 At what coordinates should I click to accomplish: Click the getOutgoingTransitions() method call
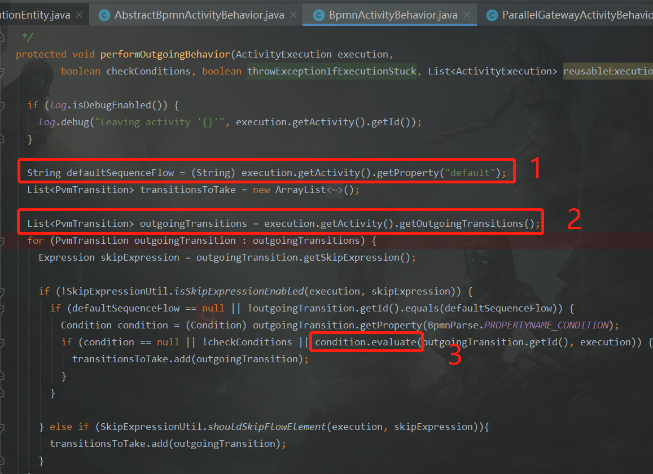click(x=467, y=223)
